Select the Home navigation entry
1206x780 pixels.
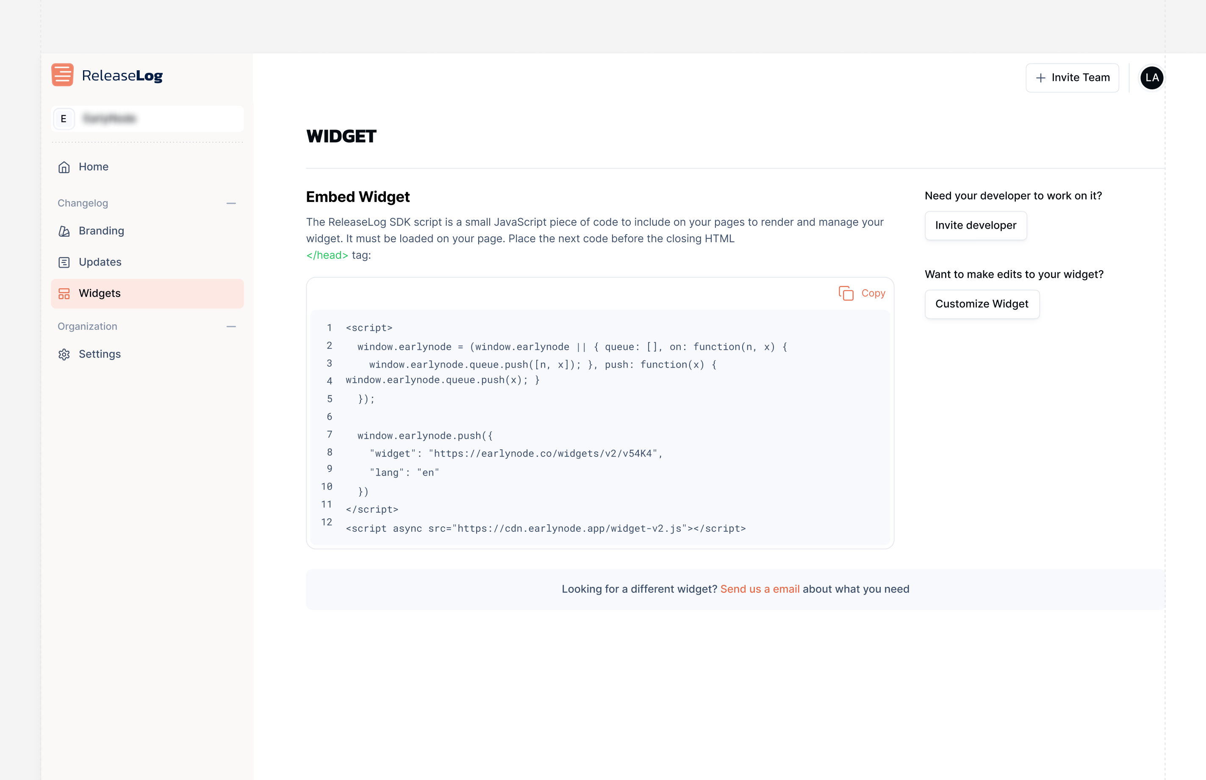[x=93, y=167]
